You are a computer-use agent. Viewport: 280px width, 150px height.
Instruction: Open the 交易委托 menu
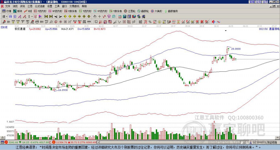click(x=74, y=6)
